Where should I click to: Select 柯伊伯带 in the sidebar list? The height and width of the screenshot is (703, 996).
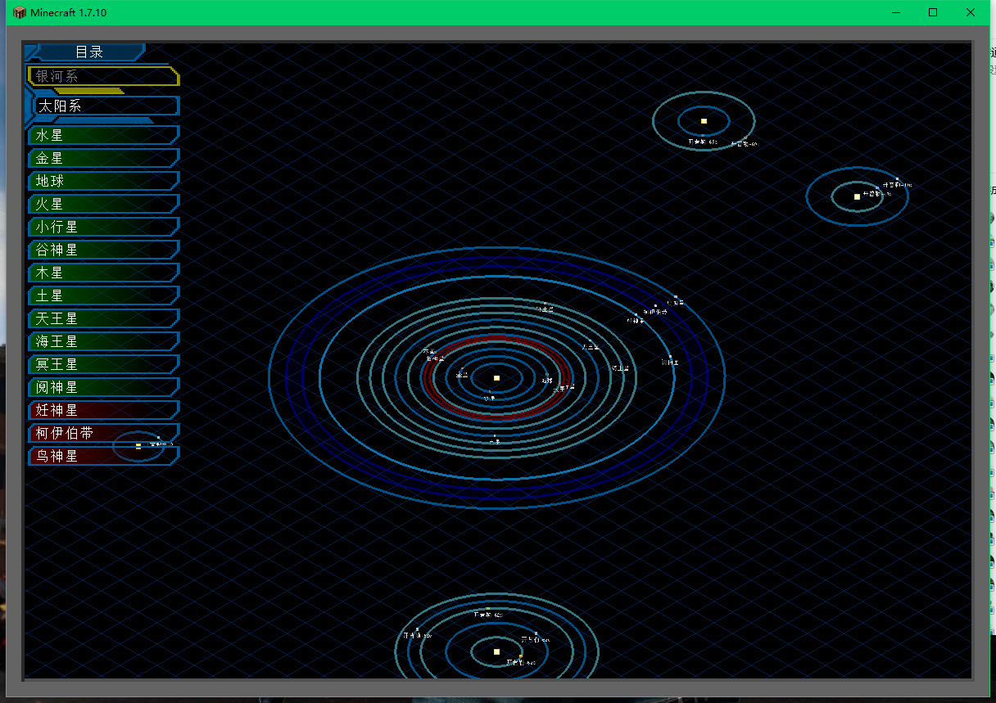(102, 433)
